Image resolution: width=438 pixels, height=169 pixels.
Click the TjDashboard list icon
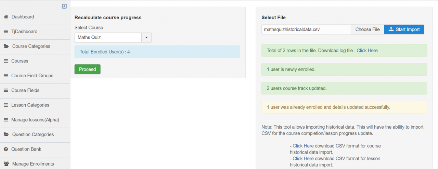(x=6, y=31)
